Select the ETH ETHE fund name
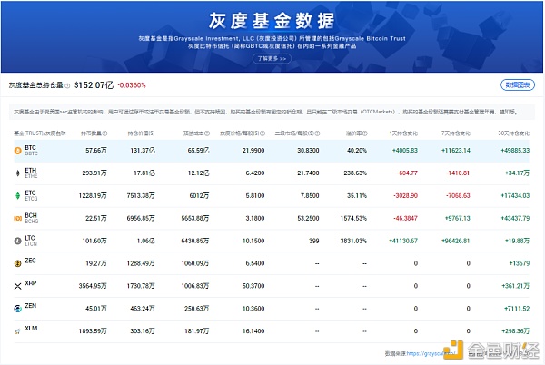 point(31,173)
